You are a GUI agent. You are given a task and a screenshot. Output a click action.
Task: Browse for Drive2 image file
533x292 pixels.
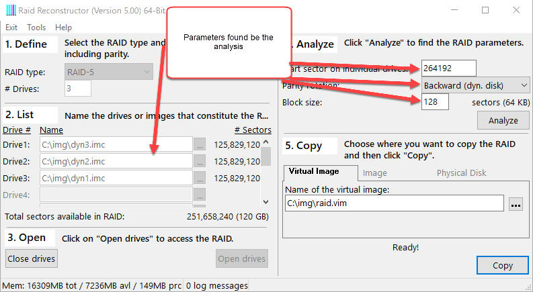[x=199, y=161]
